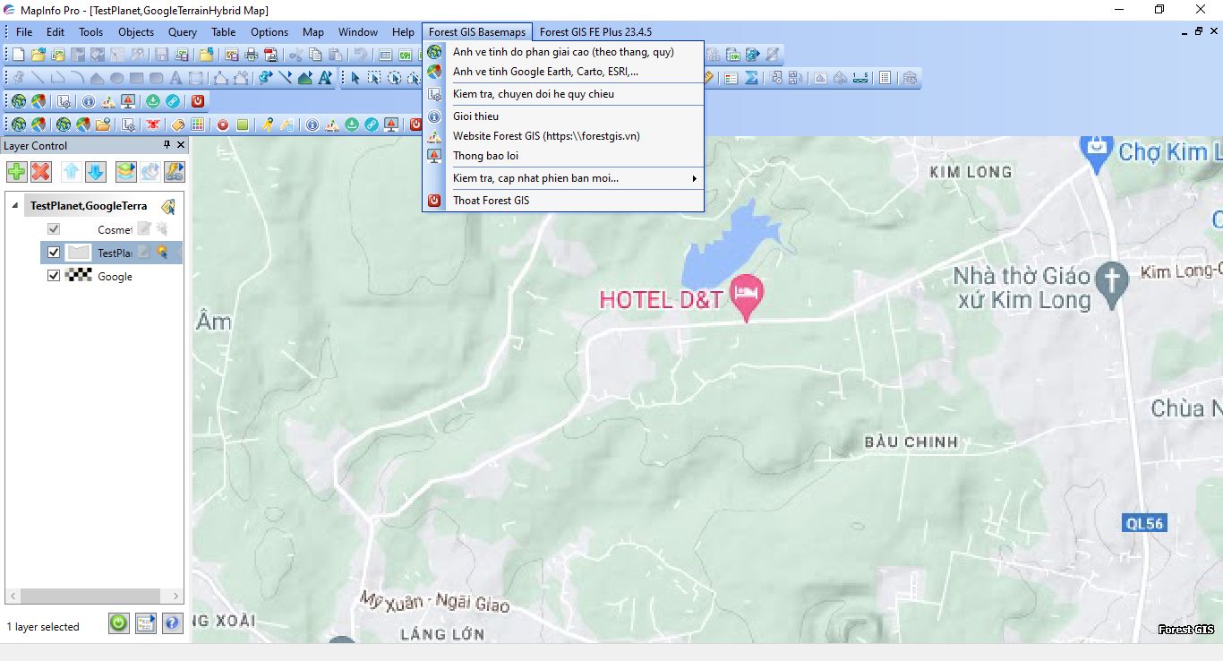Toggle visibility of the Google layer
Screen dimensions: 1223x661
point(54,276)
